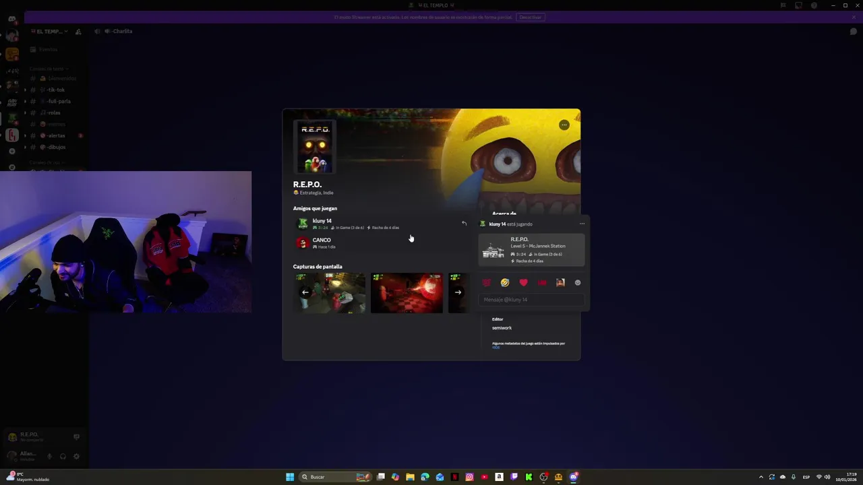Select the dibujos text channel
The width and height of the screenshot is (863, 485).
click(x=55, y=147)
